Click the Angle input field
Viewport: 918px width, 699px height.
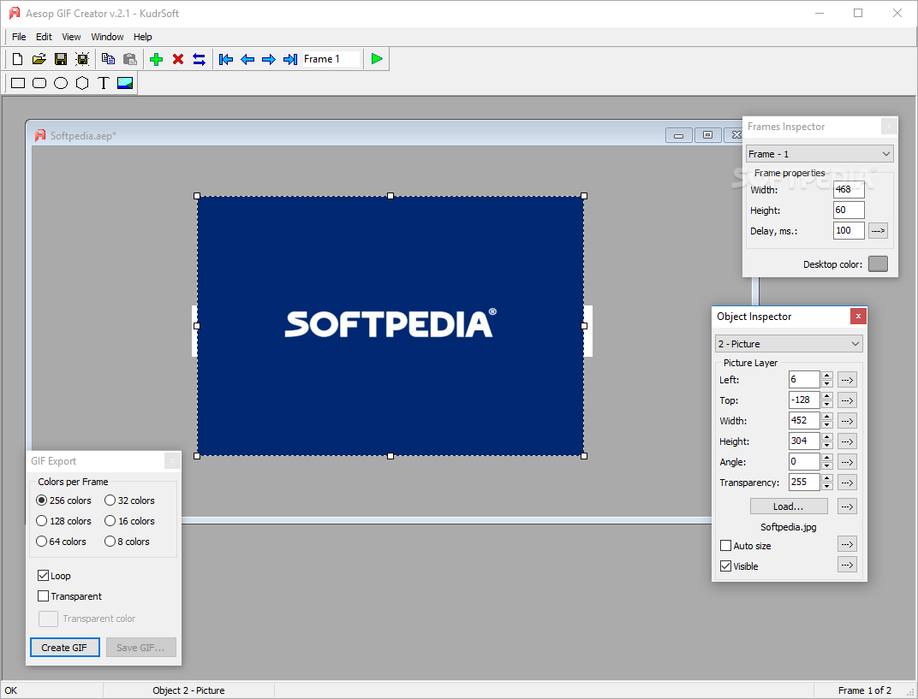[x=804, y=461]
